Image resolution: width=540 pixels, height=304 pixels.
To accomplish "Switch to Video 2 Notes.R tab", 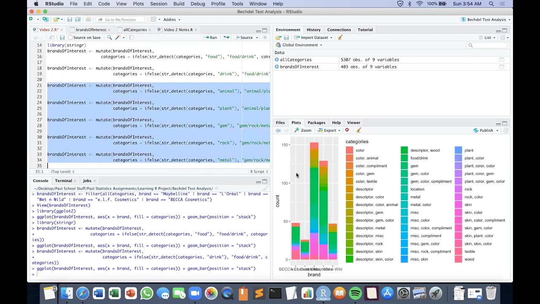I will coord(178,30).
